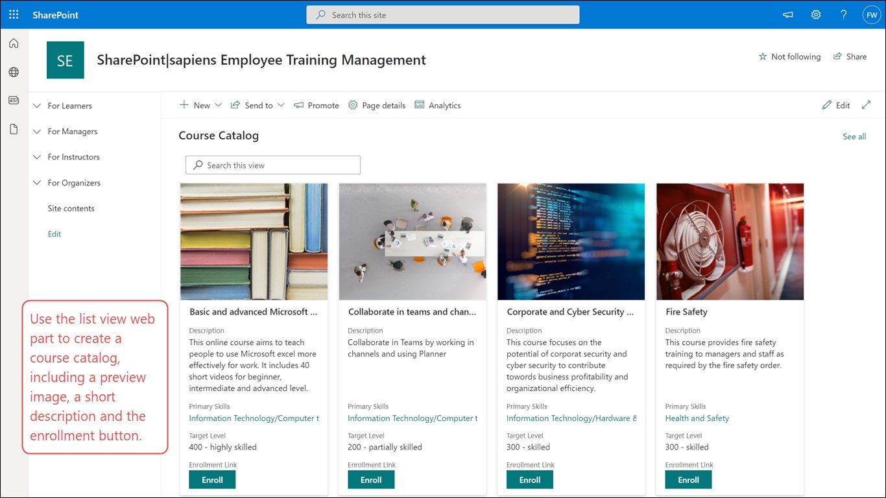Open Site contents in left navigation
Screen dimensions: 886x498
pyautogui.click(x=71, y=208)
